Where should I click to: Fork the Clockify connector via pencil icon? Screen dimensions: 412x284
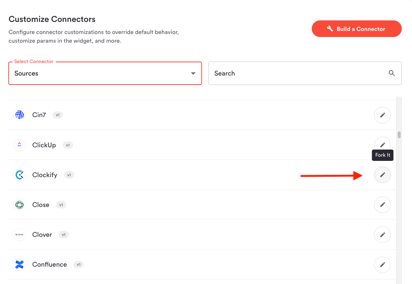pyautogui.click(x=382, y=174)
